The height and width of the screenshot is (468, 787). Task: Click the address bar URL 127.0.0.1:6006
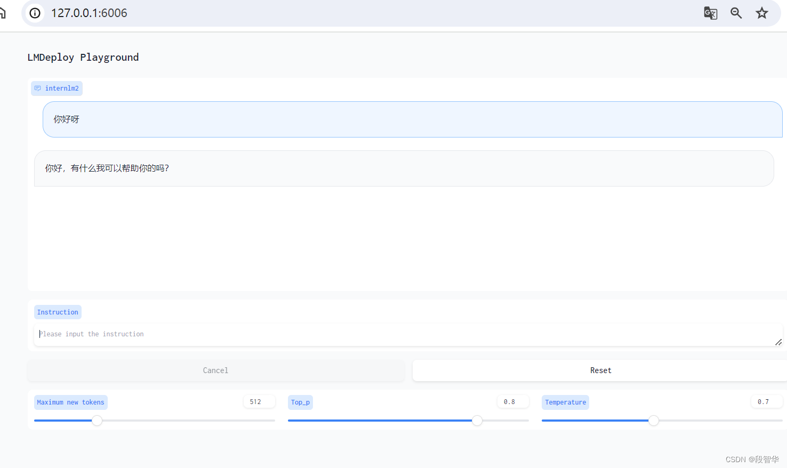pos(89,13)
